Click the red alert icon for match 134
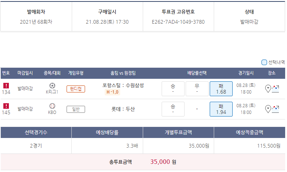The height and width of the screenshot is (172, 287). (x=6, y=86)
